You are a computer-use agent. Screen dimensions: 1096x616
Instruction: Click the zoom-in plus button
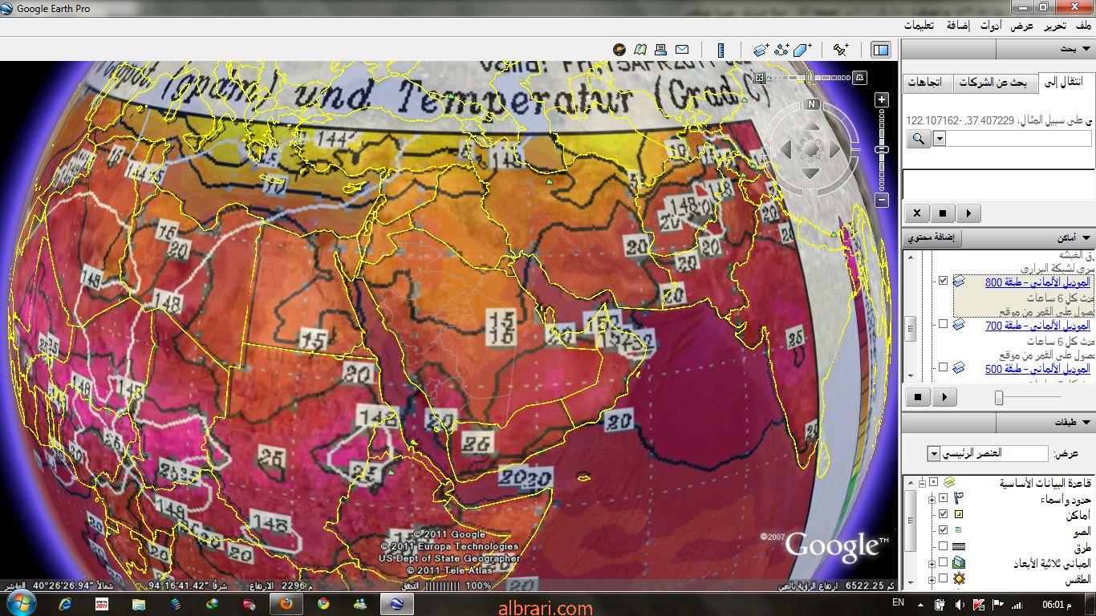(882, 99)
